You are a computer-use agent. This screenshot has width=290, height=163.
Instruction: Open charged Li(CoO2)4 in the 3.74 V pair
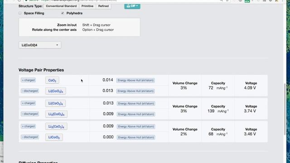coord(55,103)
